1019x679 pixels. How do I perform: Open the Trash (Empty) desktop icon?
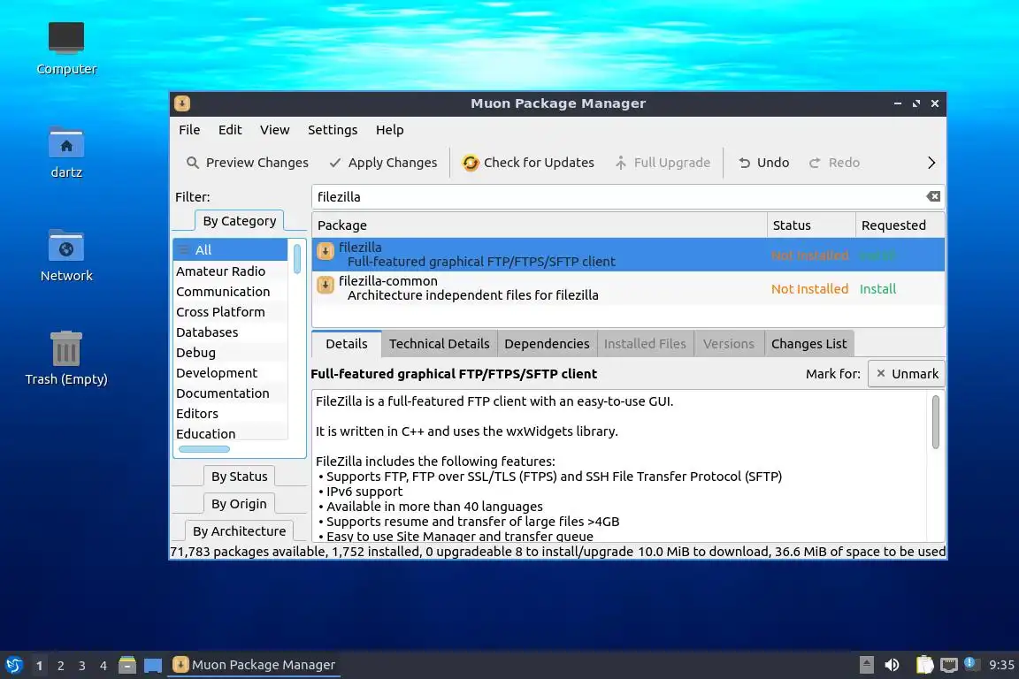66,349
